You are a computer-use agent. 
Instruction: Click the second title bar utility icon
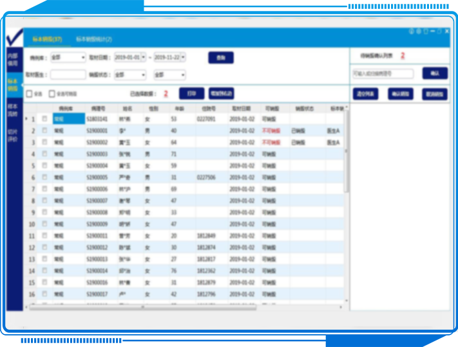pos(419,31)
